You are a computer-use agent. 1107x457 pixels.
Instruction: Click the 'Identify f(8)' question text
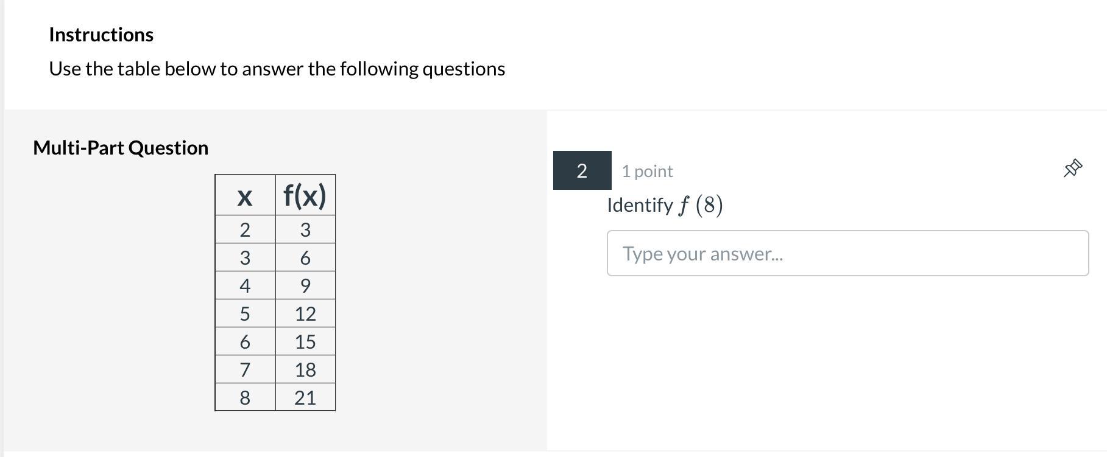pos(665,205)
